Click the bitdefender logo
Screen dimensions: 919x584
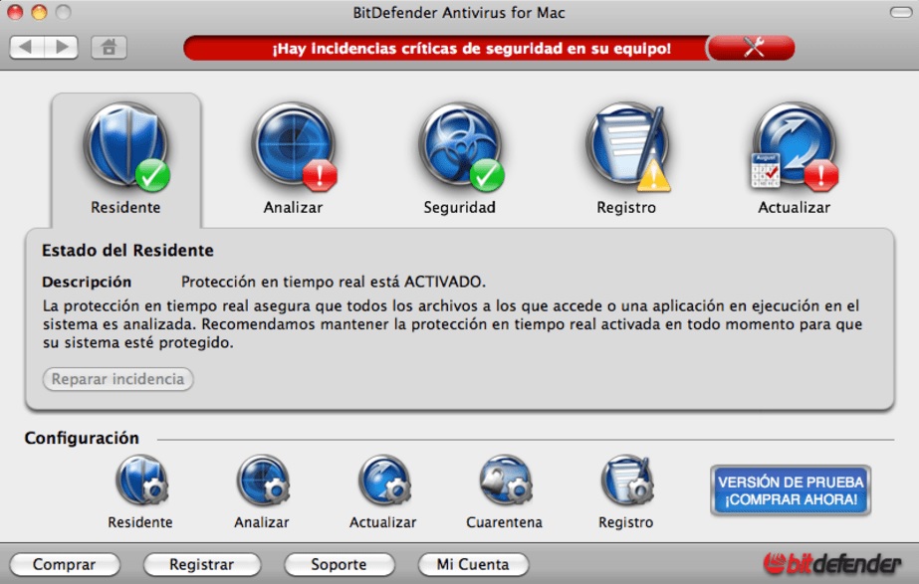point(831,563)
